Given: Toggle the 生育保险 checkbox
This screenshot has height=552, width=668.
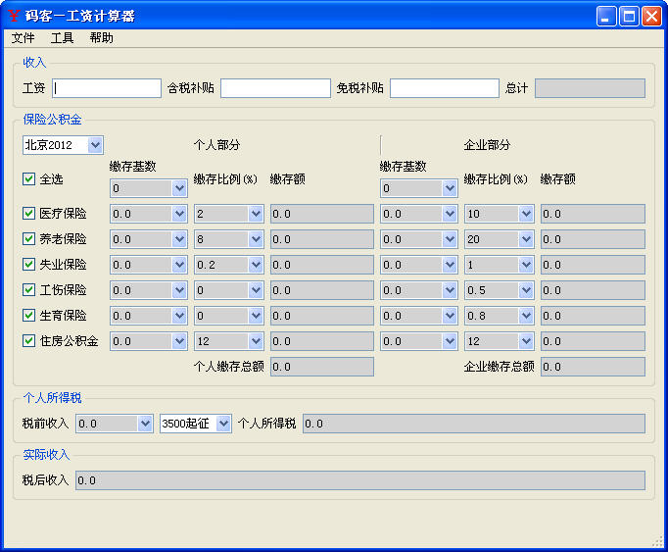Looking at the screenshot, I should click(x=28, y=316).
